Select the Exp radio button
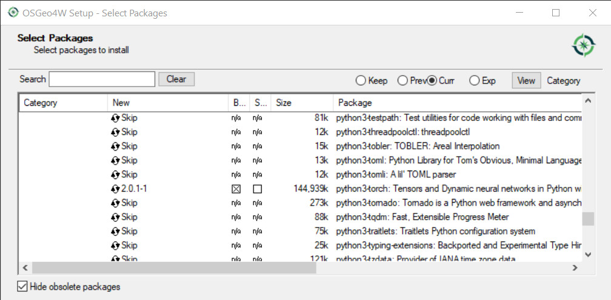The image size is (611, 300). (x=474, y=81)
